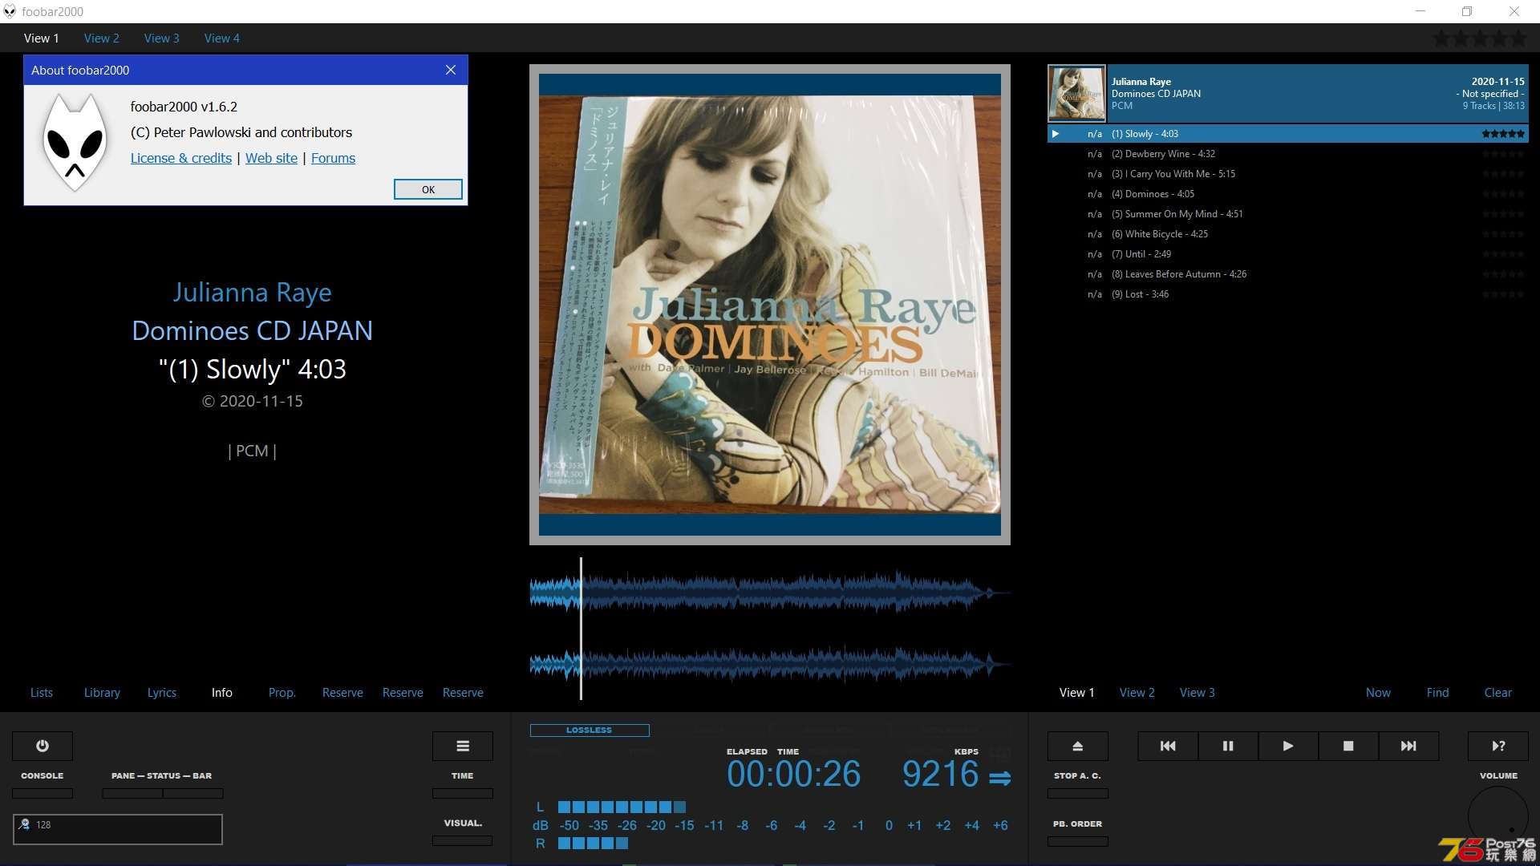This screenshot has width=1540, height=866.
Task: Skip to the next track
Action: [x=1408, y=746]
